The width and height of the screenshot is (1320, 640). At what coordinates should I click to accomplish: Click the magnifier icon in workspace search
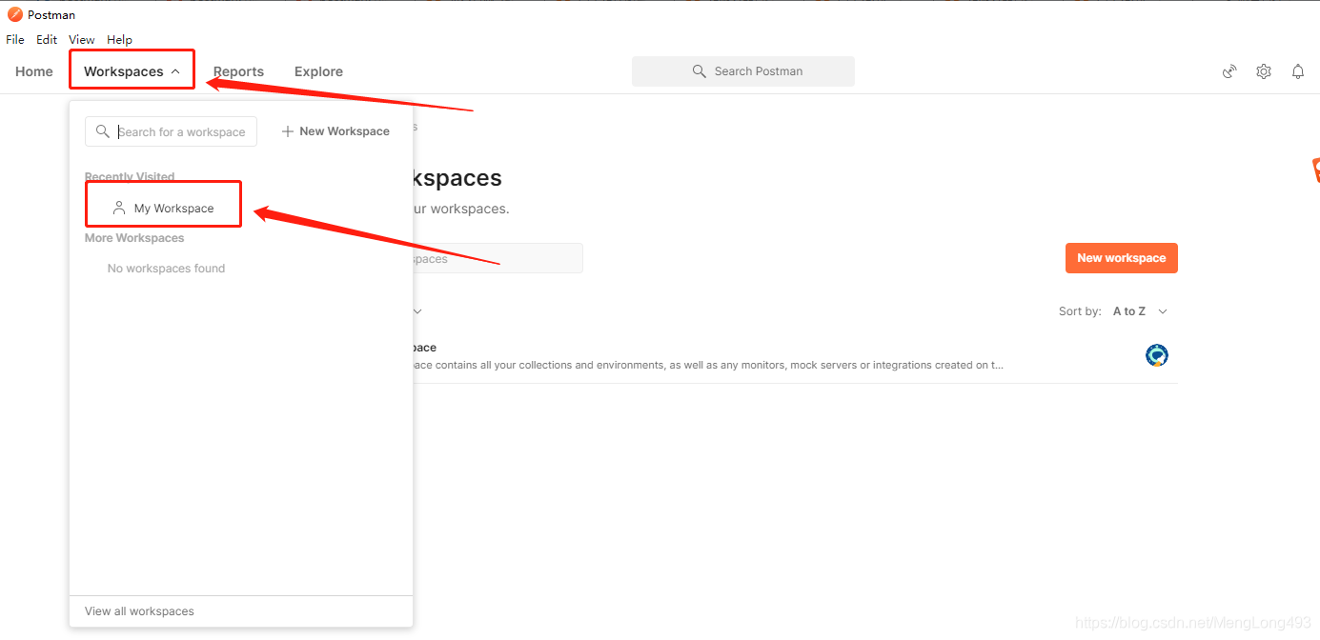(103, 131)
